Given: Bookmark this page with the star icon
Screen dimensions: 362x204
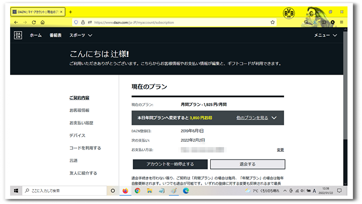Looking at the screenshot, I should click(x=272, y=22).
